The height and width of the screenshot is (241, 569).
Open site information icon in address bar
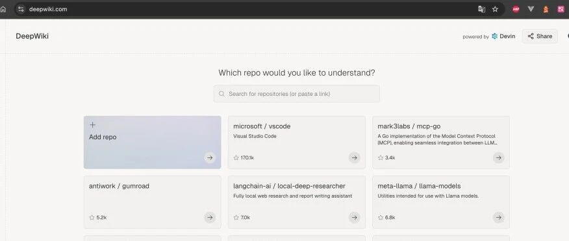pyautogui.click(x=21, y=10)
